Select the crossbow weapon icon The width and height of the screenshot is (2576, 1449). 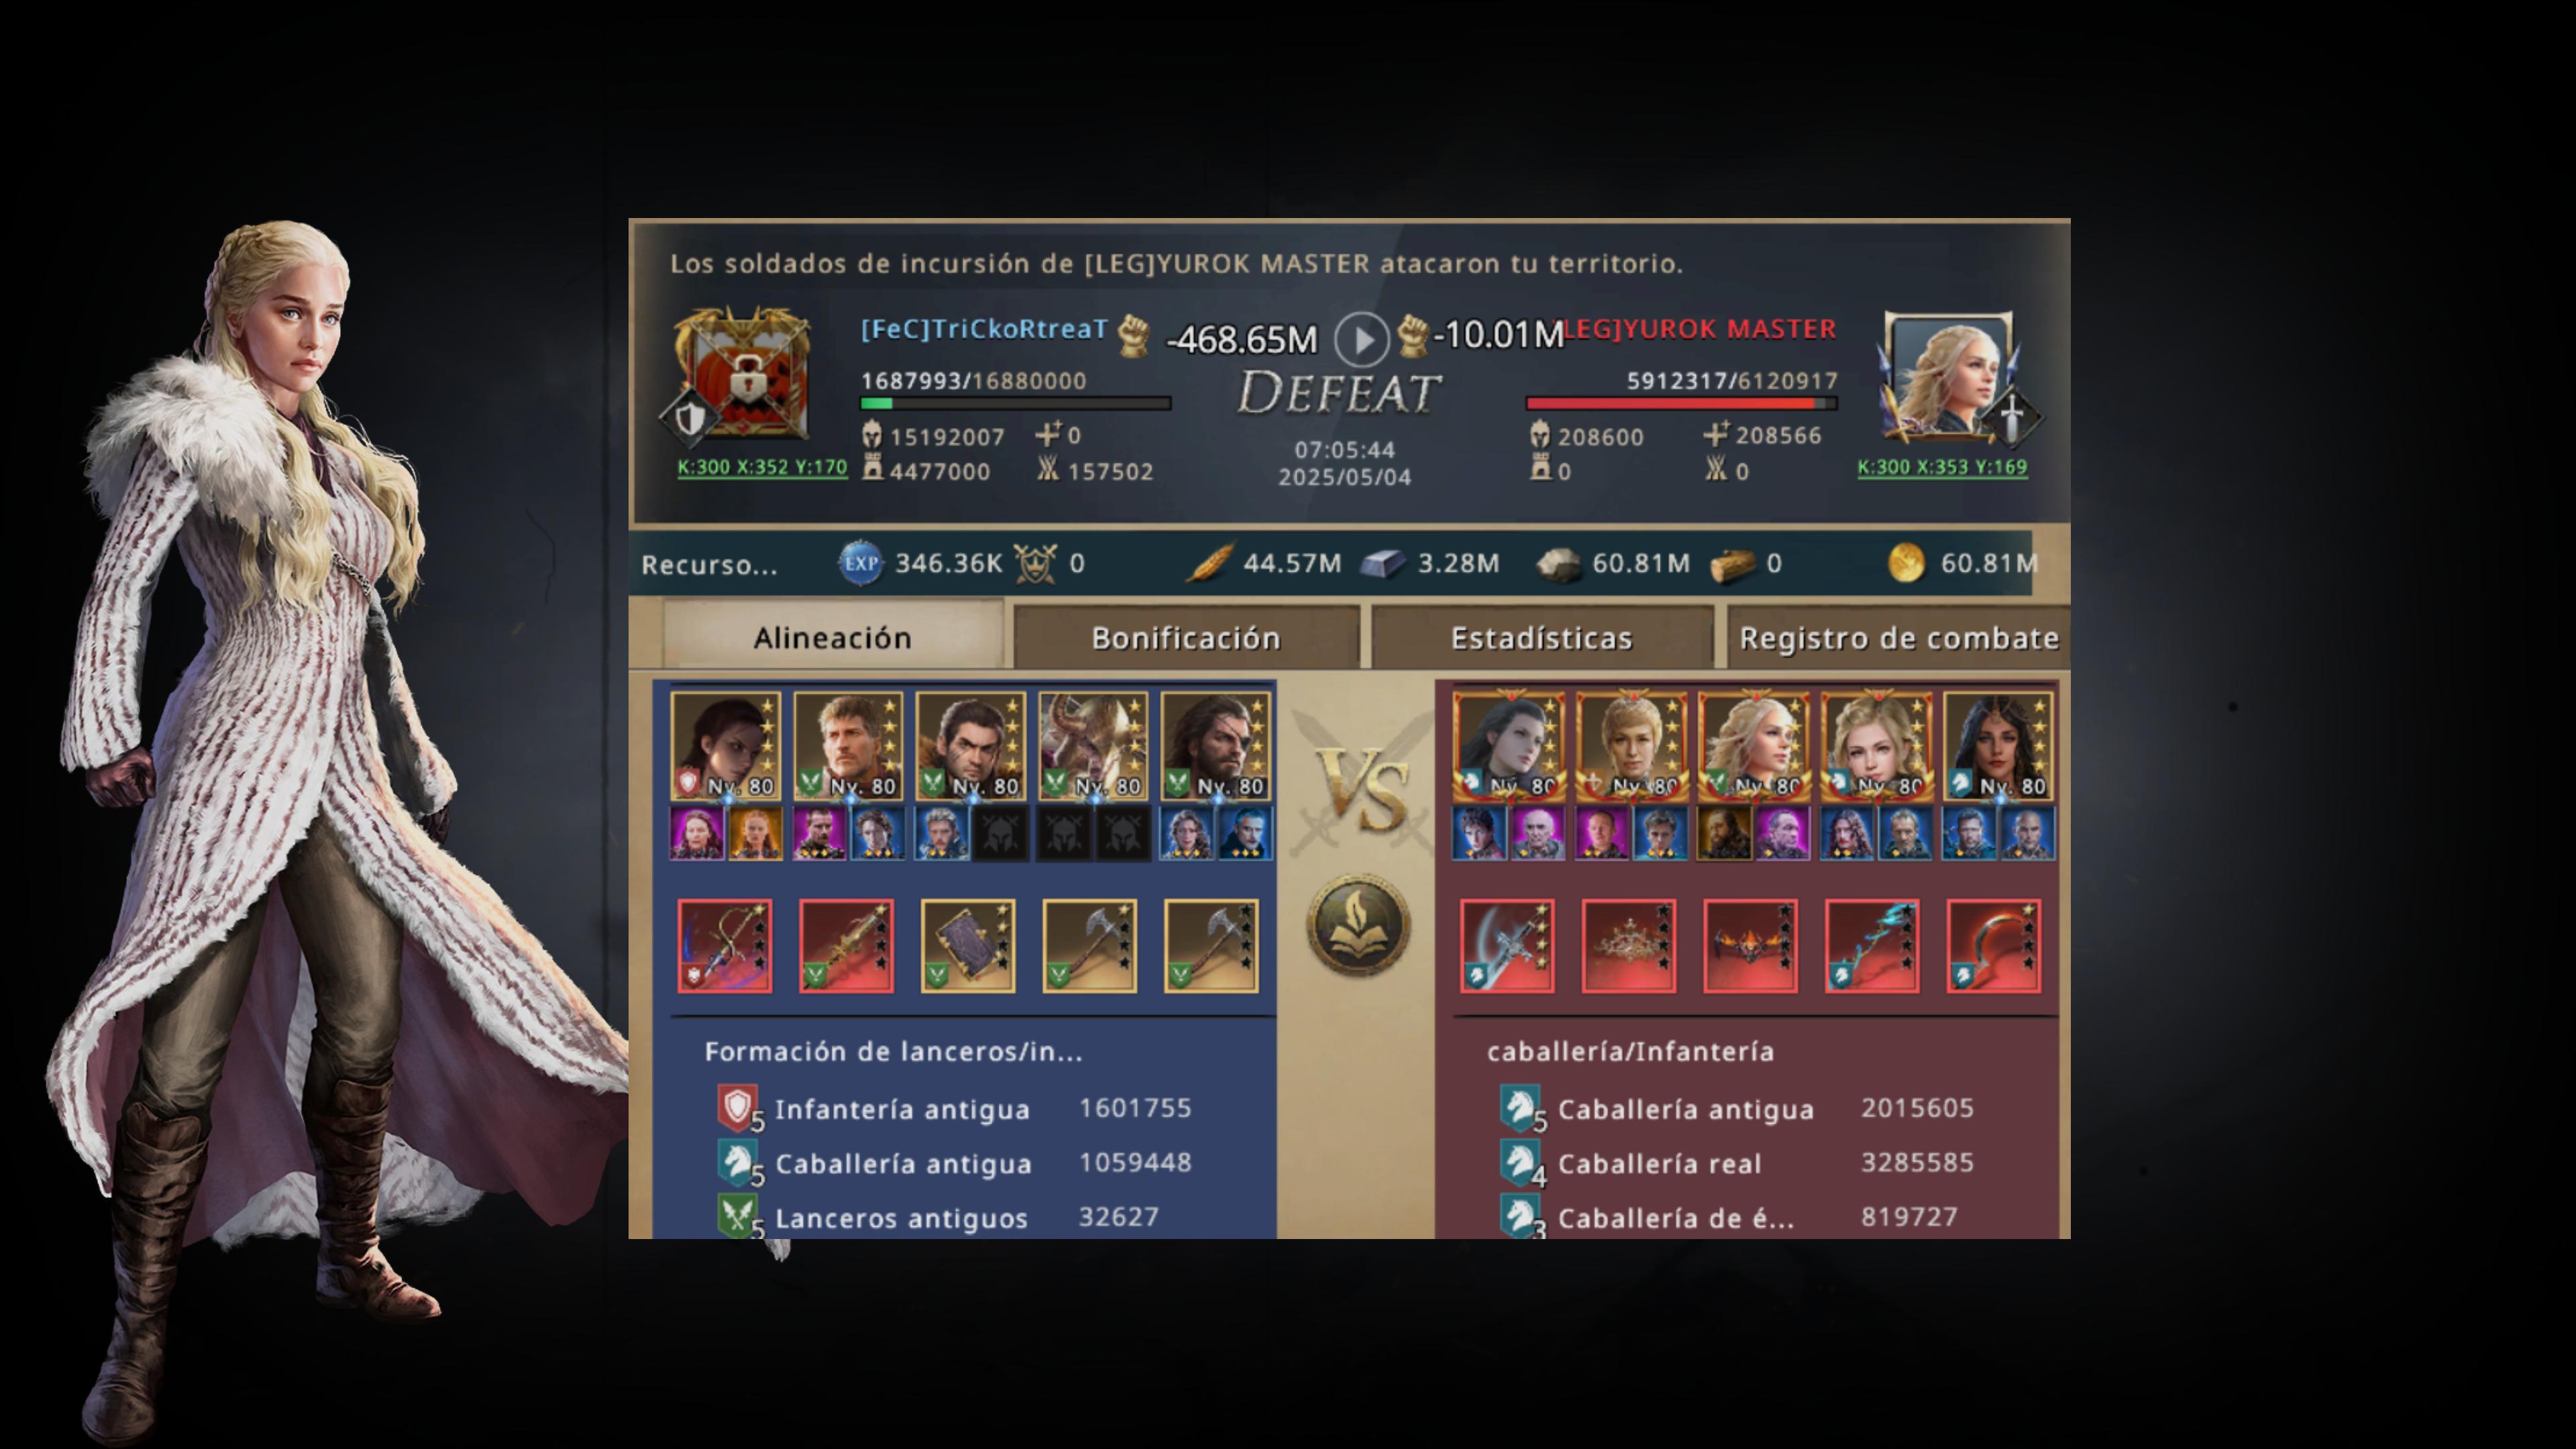click(725, 945)
